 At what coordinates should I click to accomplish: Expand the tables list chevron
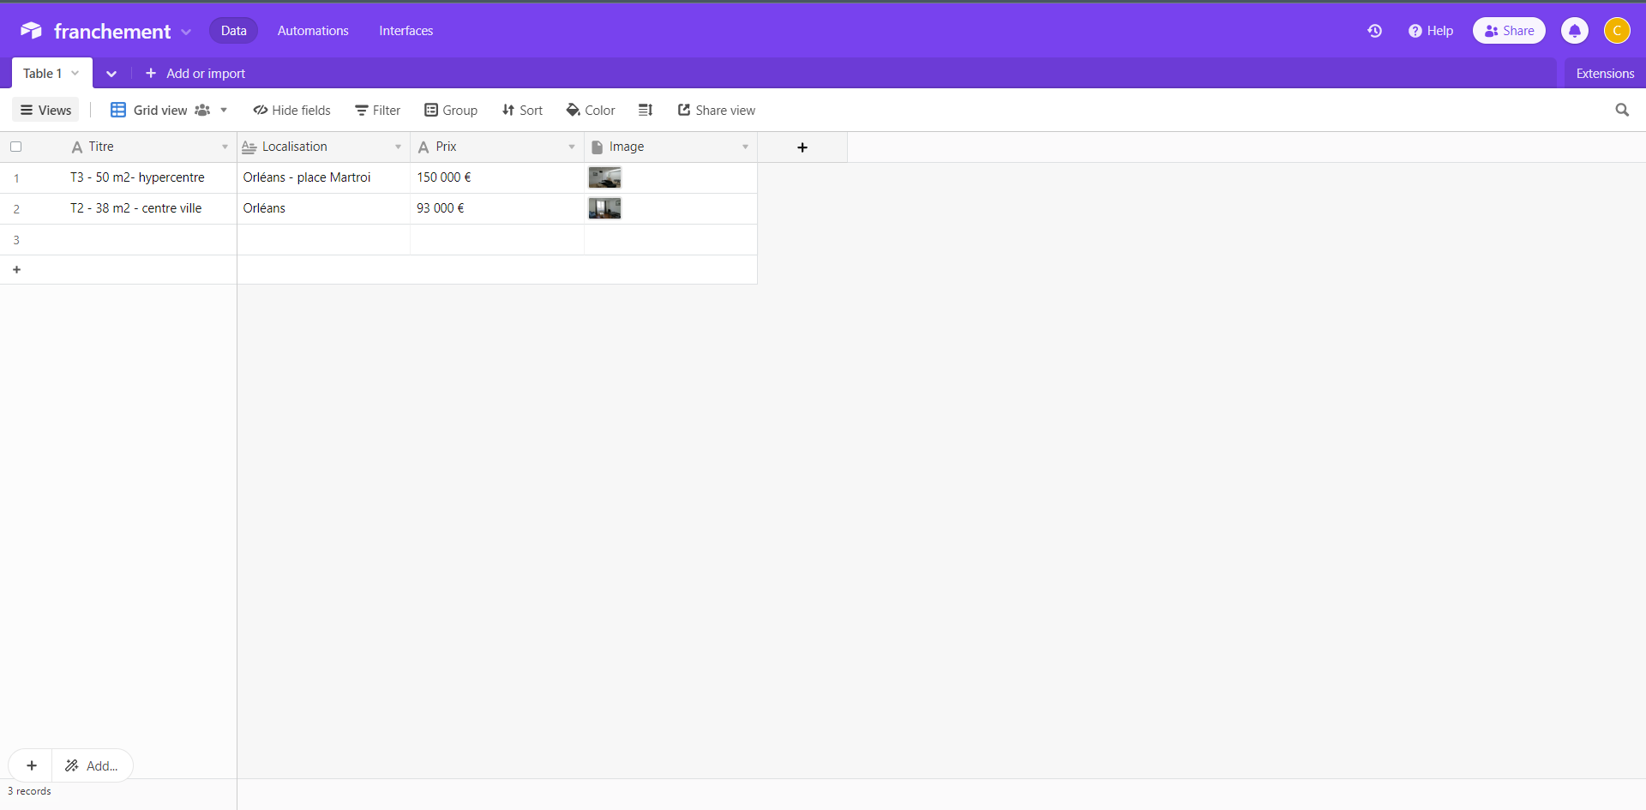click(x=111, y=74)
